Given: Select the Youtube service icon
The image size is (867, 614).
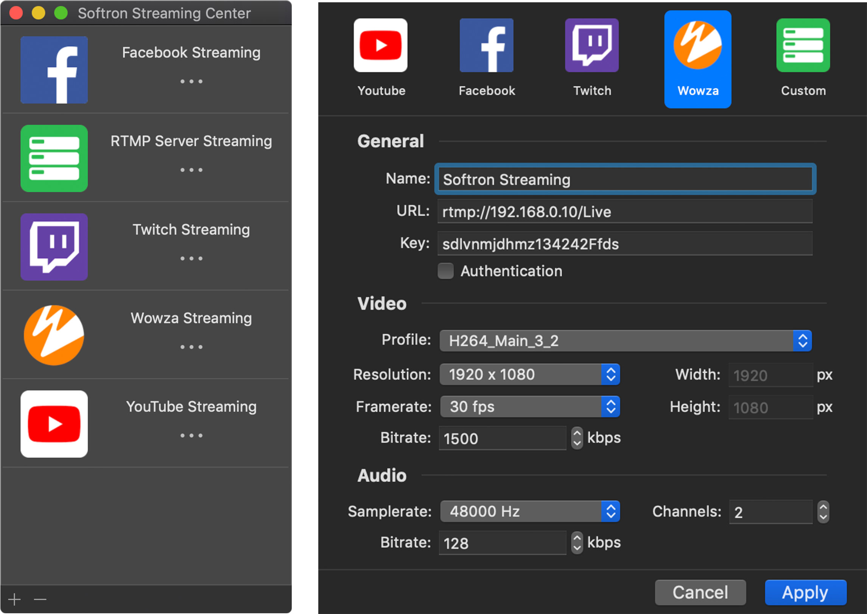Looking at the screenshot, I should (381, 46).
